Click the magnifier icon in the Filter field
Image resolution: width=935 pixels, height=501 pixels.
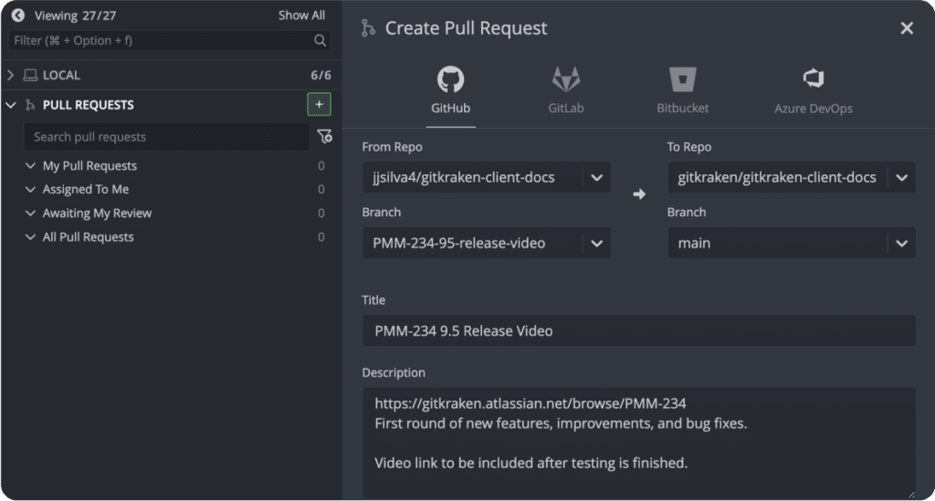click(320, 40)
